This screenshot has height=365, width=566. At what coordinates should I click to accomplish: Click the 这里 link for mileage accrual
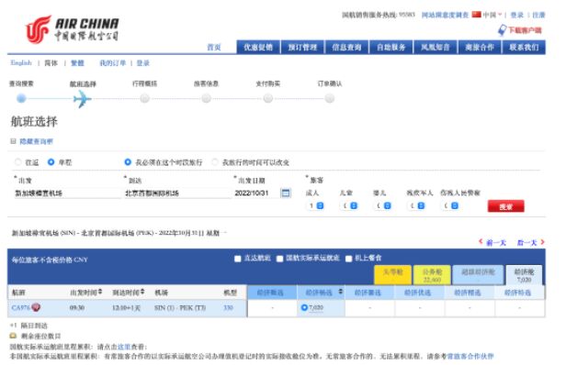(x=124, y=347)
